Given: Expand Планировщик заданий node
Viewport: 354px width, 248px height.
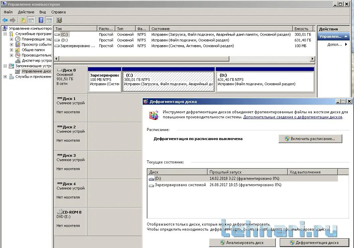Looking at the screenshot, I should click(x=11, y=39).
